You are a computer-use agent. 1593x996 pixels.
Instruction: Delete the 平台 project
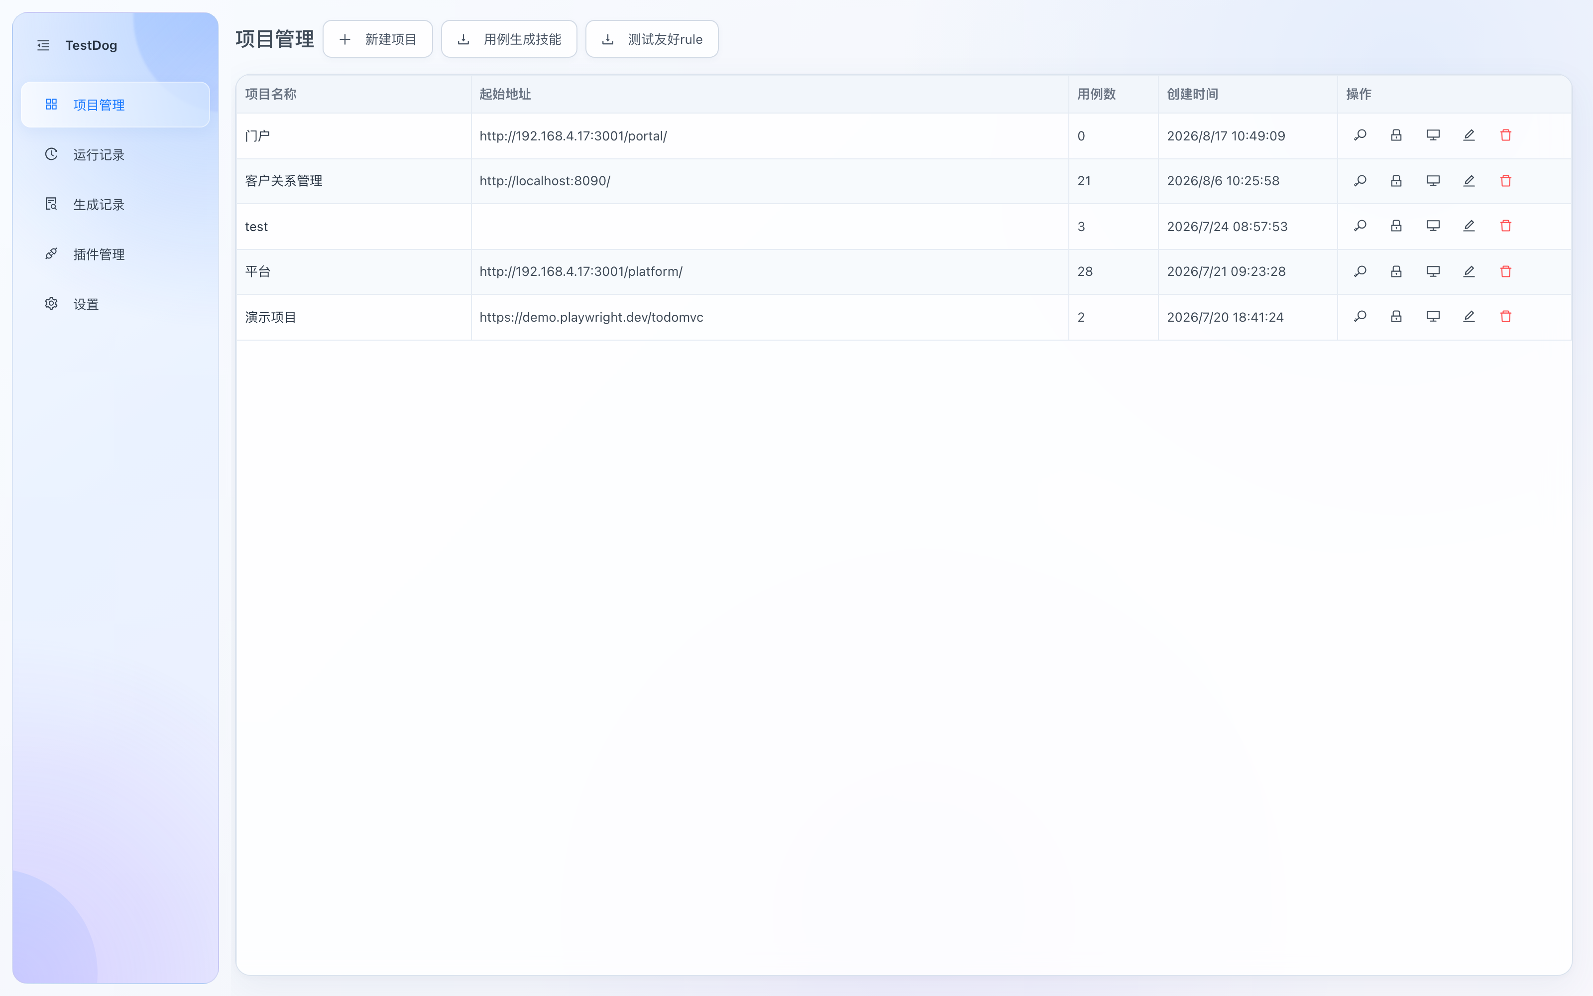[1506, 271]
